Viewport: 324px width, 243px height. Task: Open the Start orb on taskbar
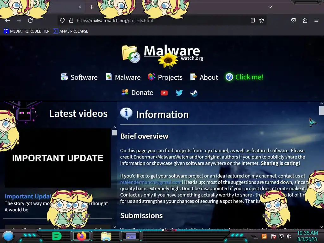pos(8,236)
